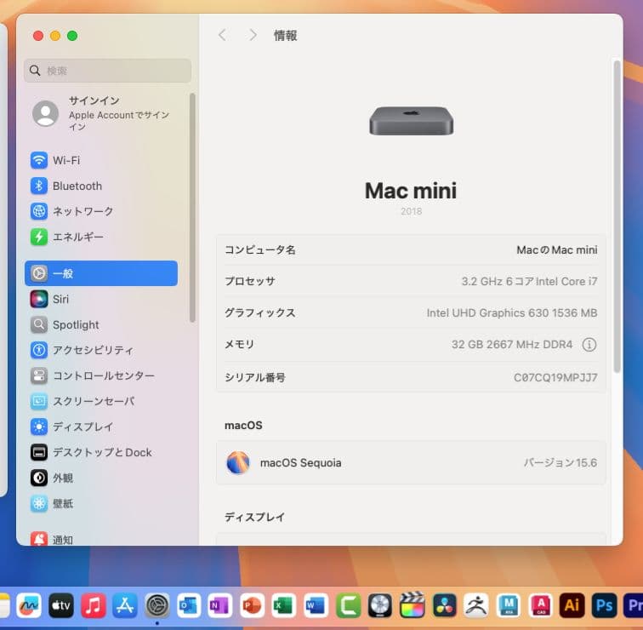Open Bluetooth settings in the sidebar
This screenshot has height=630, width=643.
(x=101, y=186)
